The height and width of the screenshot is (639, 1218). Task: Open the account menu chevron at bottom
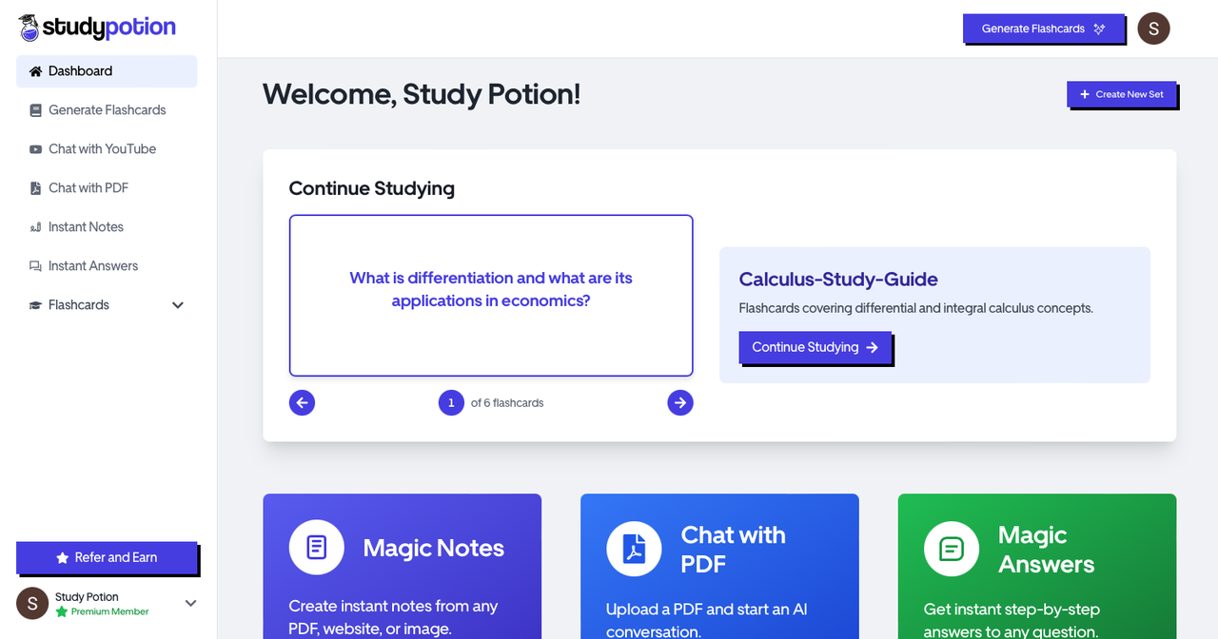tap(190, 603)
